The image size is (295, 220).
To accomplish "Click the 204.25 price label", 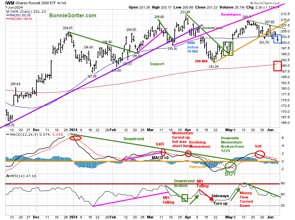I will [131, 30].
